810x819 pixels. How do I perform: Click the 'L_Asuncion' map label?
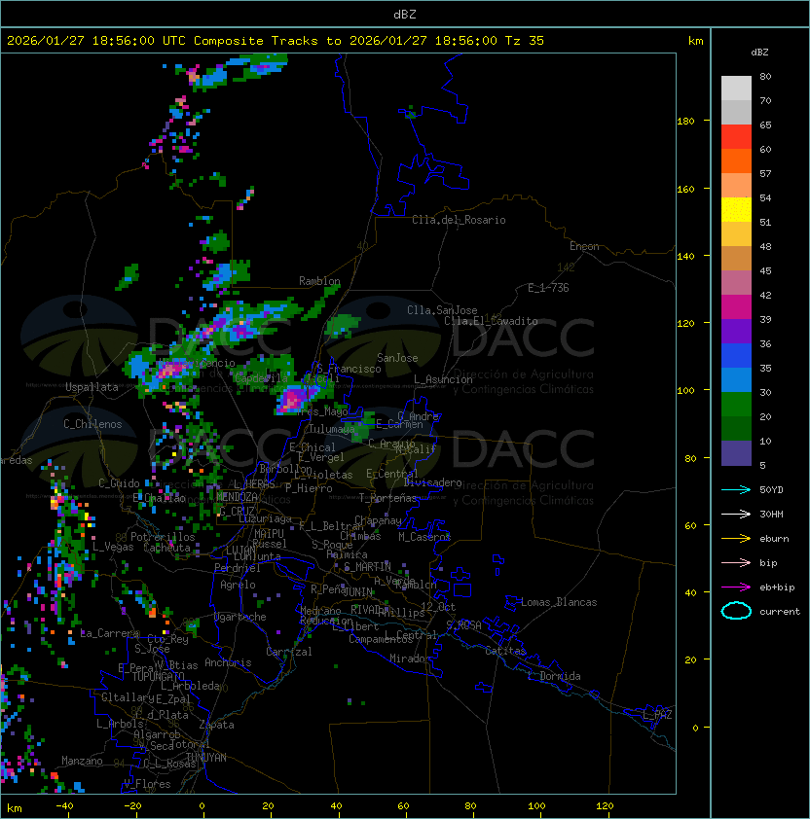pyautogui.click(x=443, y=378)
